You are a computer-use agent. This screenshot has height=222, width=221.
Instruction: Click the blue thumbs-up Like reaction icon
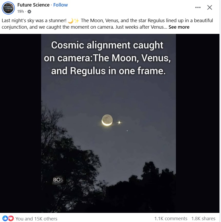pos(5,218)
